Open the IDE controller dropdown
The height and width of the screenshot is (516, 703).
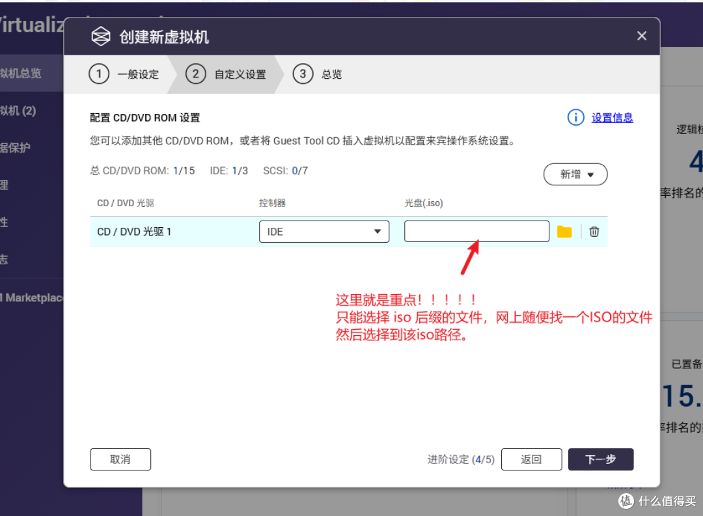[324, 232]
